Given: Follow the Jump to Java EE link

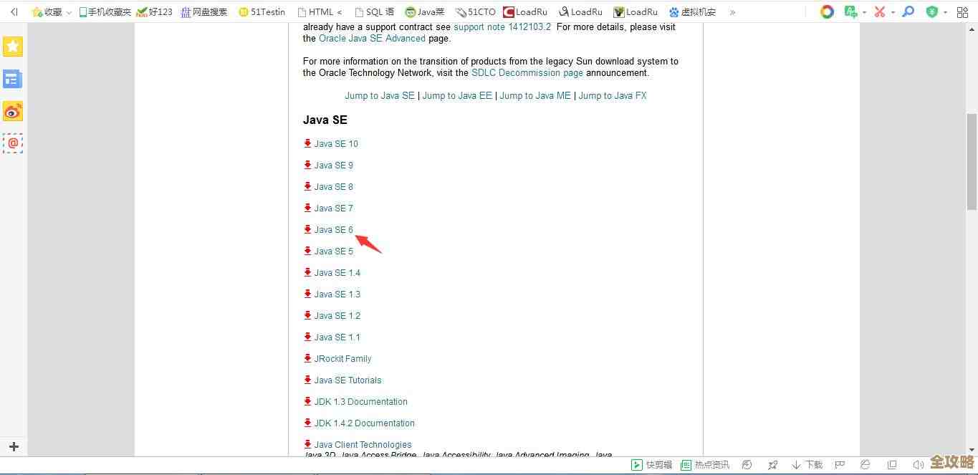Looking at the screenshot, I should point(456,95).
